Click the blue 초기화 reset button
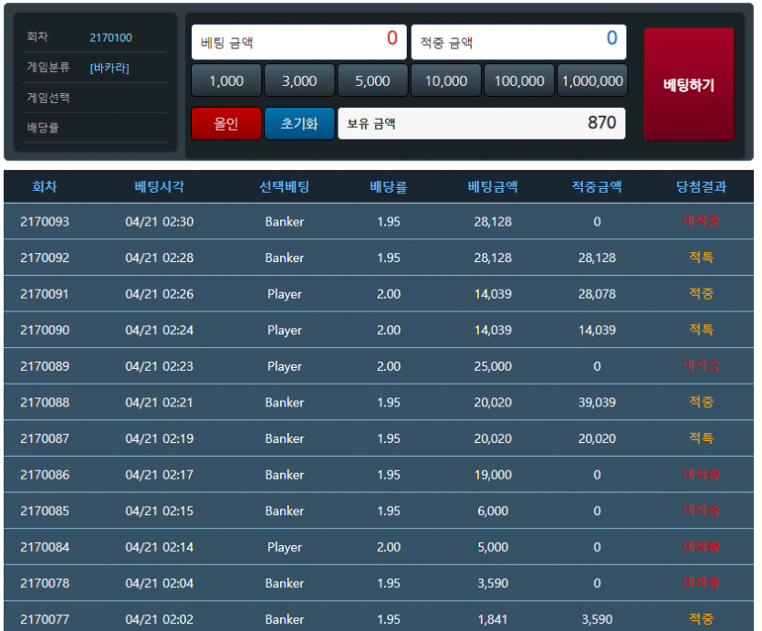Viewport: 762px width, 631px height. tap(299, 123)
